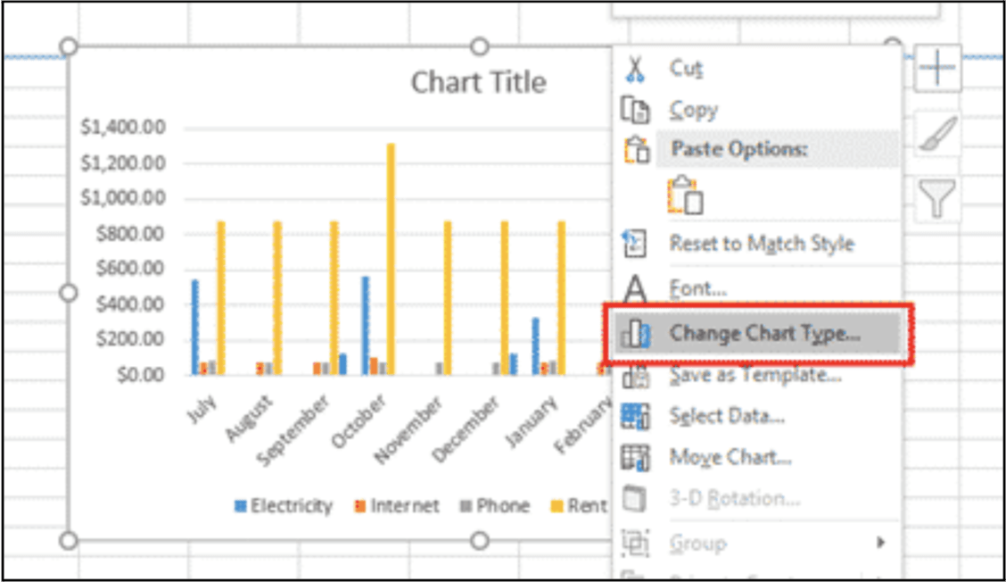Click the July category label
1006x582 pixels.
coord(202,409)
